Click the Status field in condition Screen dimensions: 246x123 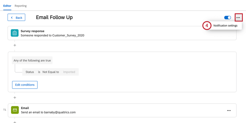(x=30, y=72)
